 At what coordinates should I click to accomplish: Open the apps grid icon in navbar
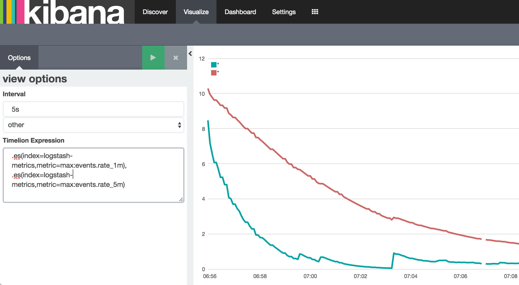coord(315,12)
